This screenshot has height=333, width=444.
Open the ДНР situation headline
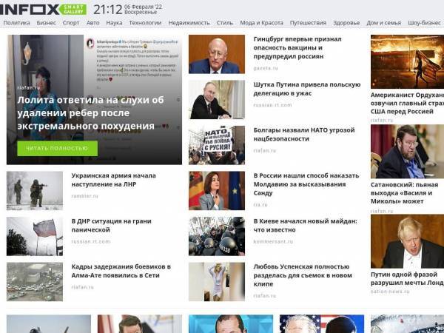pos(111,226)
